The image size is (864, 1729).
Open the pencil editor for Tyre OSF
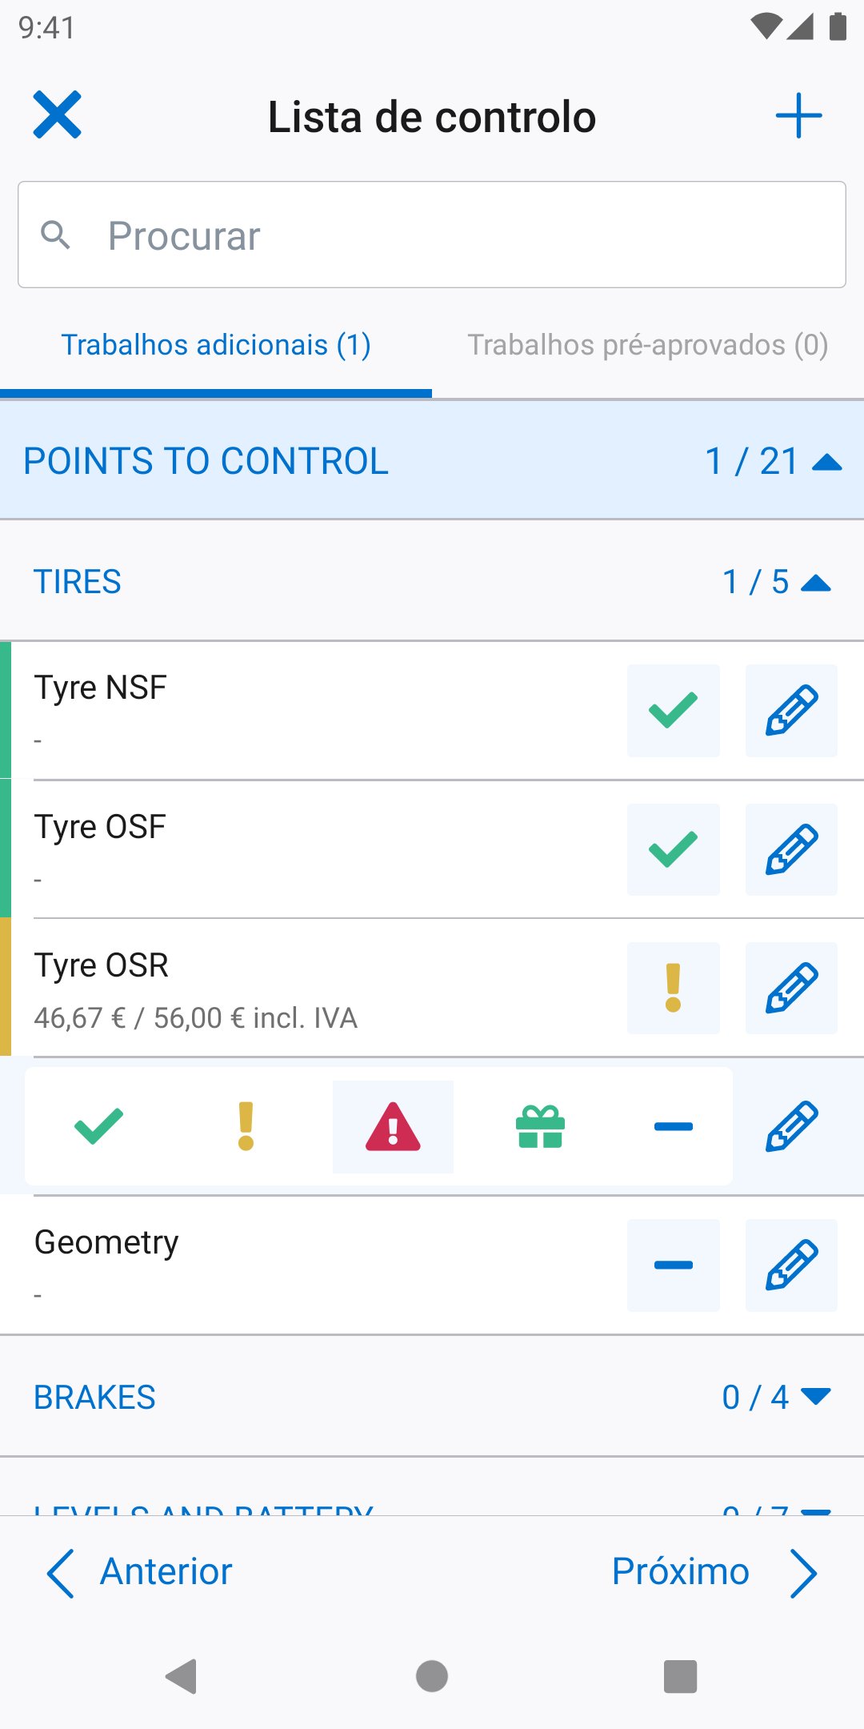coord(791,849)
